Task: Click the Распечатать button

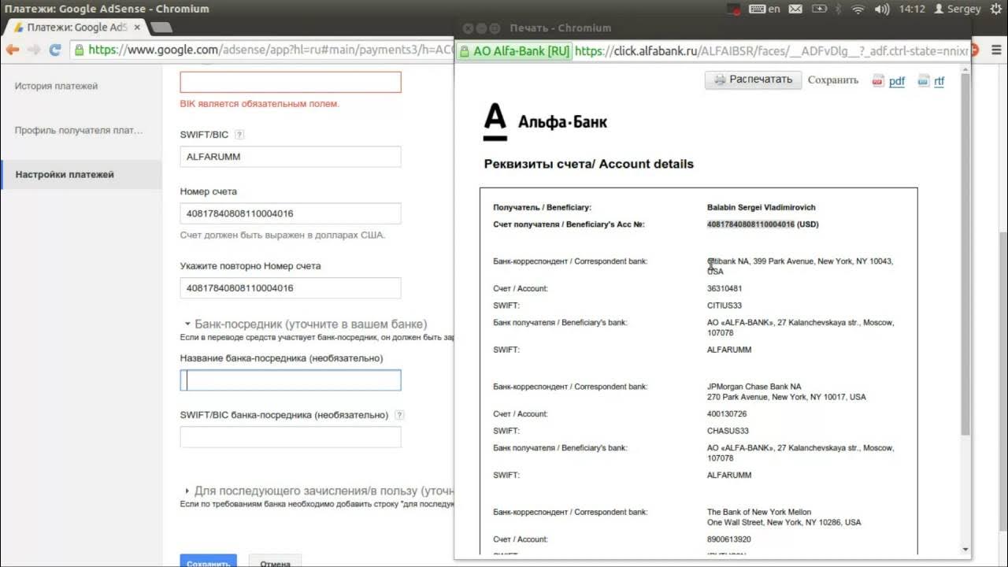Action: 753,80
